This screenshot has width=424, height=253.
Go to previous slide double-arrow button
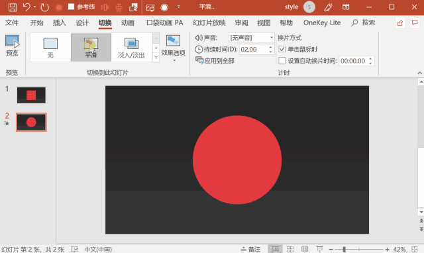pyautogui.click(x=421, y=221)
